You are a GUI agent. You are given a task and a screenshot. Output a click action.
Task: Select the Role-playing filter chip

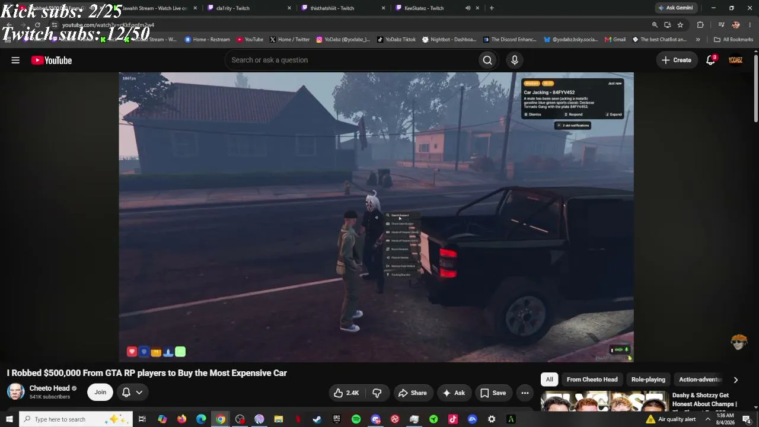tap(648, 380)
